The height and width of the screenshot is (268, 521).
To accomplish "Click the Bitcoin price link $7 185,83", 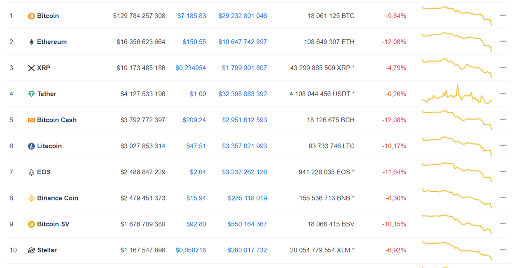I will pyautogui.click(x=191, y=16).
